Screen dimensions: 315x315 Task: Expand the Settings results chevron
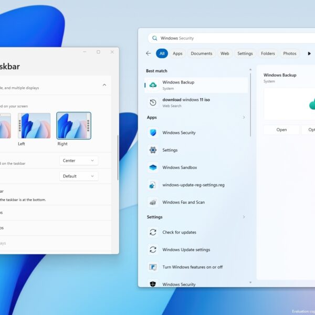(x=244, y=217)
